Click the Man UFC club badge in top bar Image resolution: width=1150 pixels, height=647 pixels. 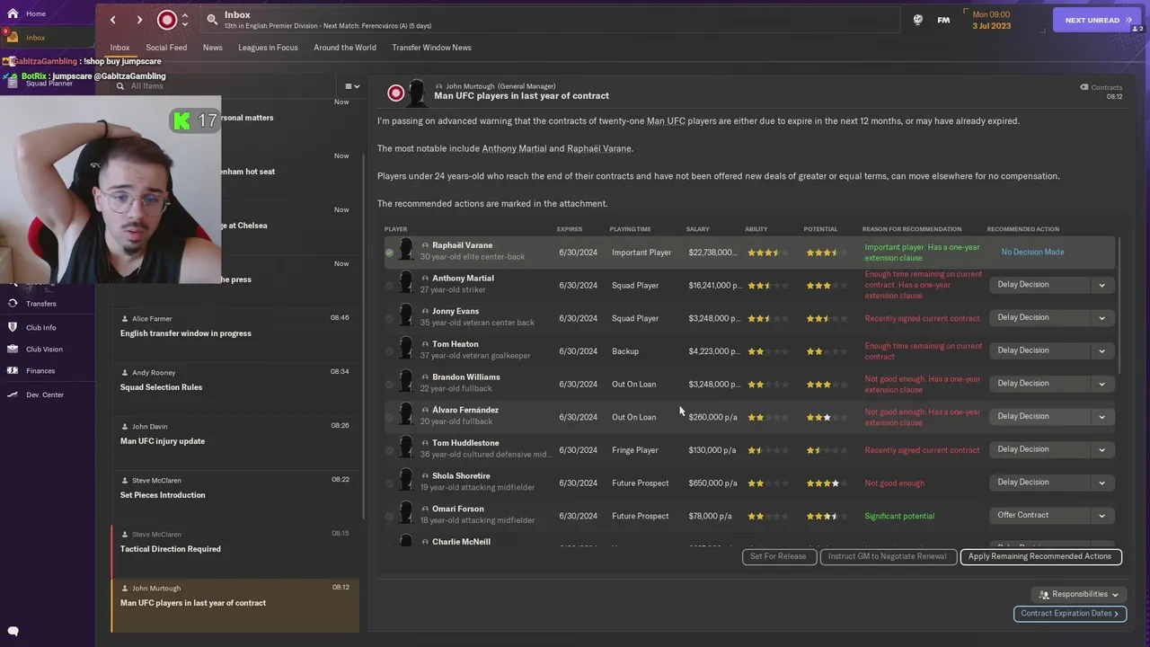167,20
